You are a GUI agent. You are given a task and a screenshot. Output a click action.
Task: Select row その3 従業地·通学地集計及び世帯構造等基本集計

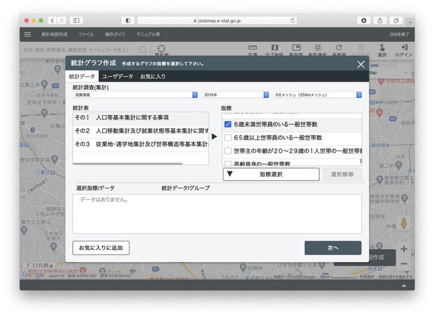coord(141,144)
